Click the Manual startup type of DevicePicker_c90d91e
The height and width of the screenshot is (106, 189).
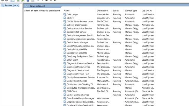[x=128, y=49]
